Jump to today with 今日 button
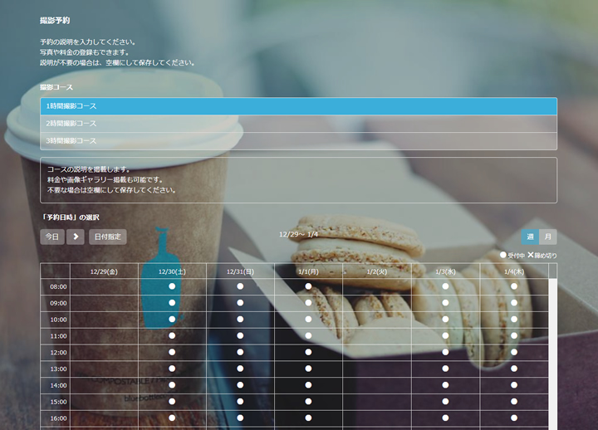598x430 pixels. coord(51,237)
